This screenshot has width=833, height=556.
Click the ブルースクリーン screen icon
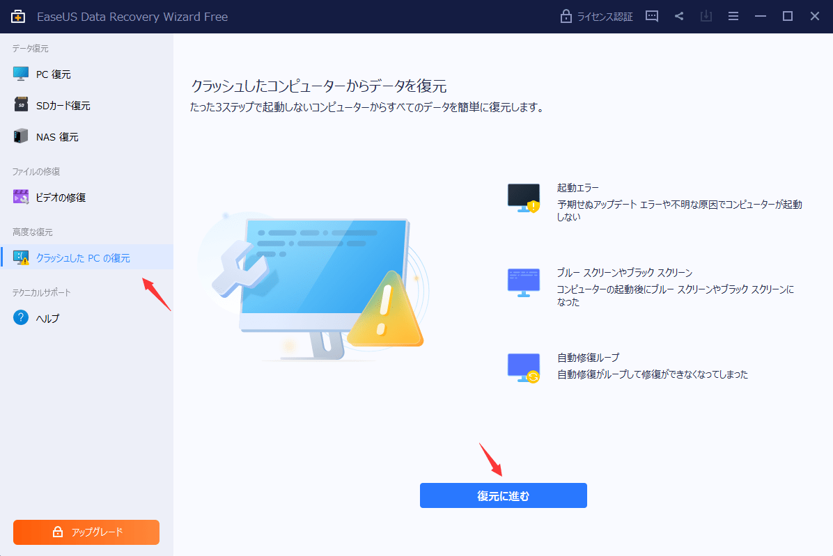(523, 283)
